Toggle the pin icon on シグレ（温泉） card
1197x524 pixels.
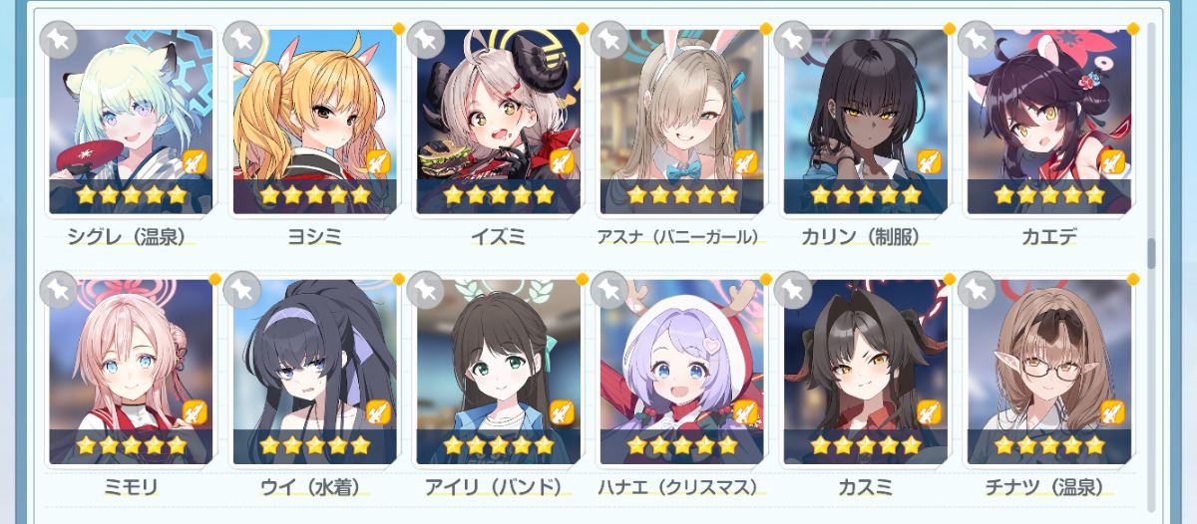[59, 39]
